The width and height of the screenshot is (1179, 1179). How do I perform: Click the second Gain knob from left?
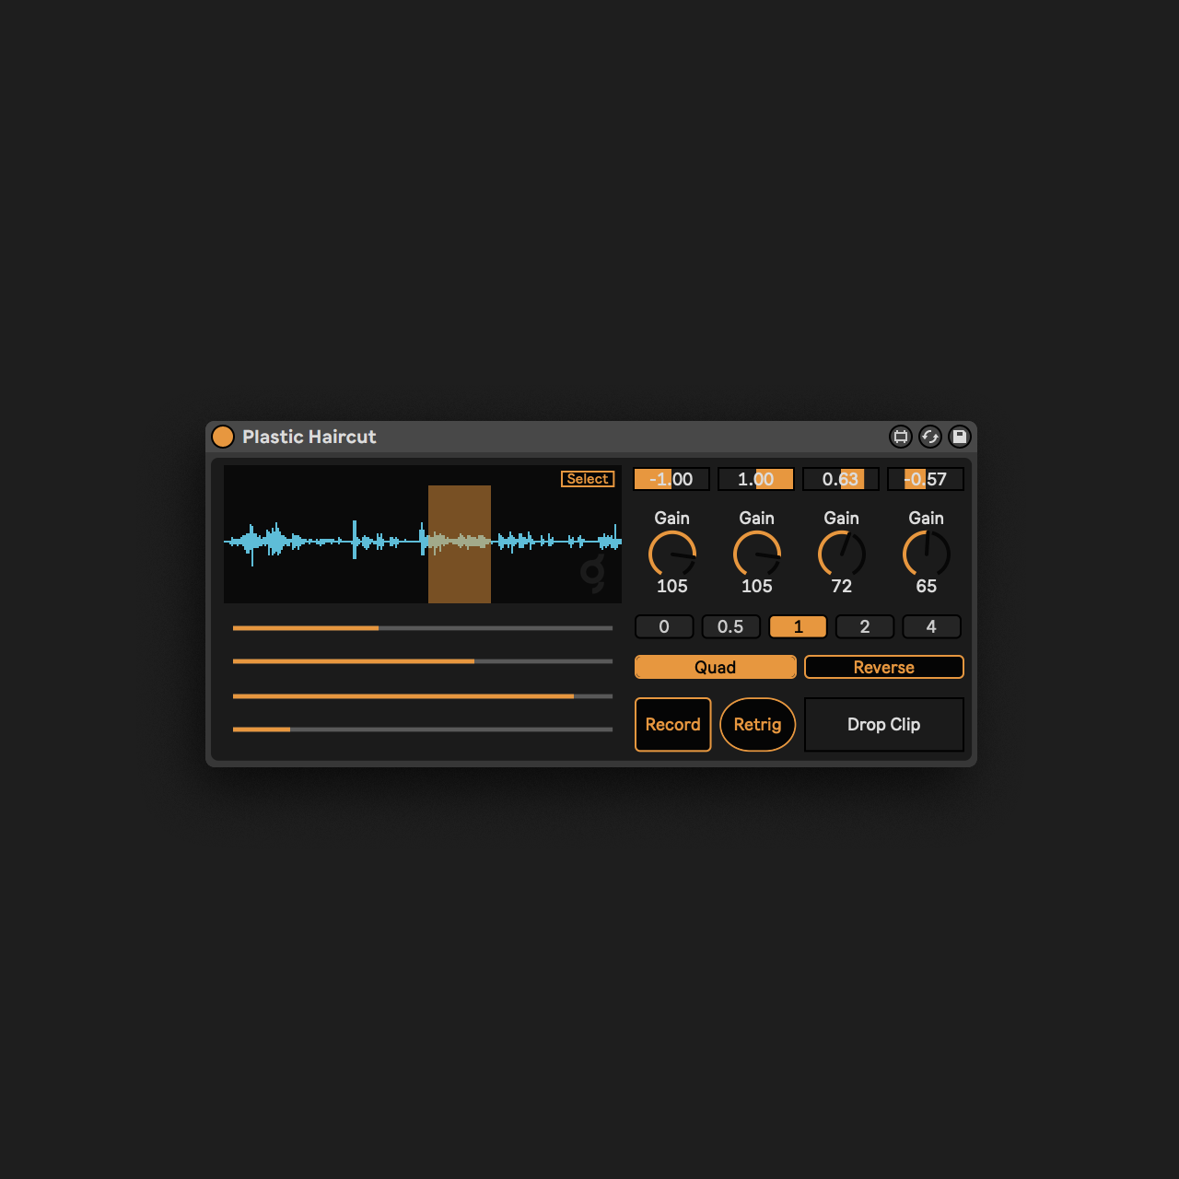[756, 554]
